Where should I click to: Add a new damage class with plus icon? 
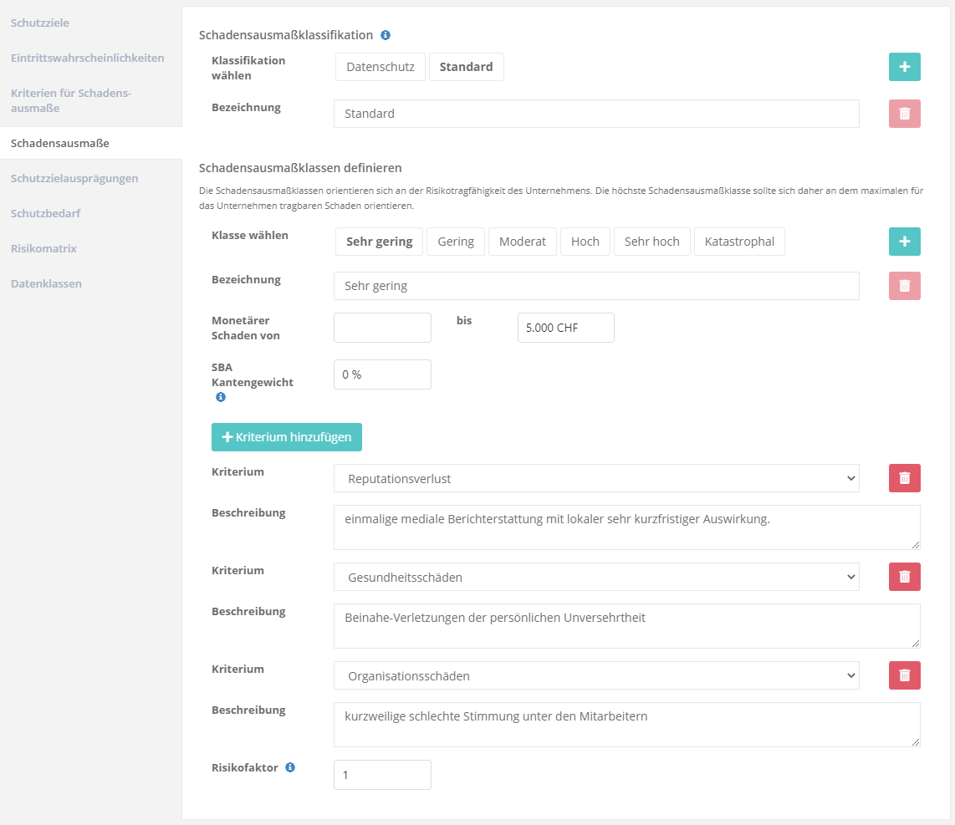(x=904, y=241)
